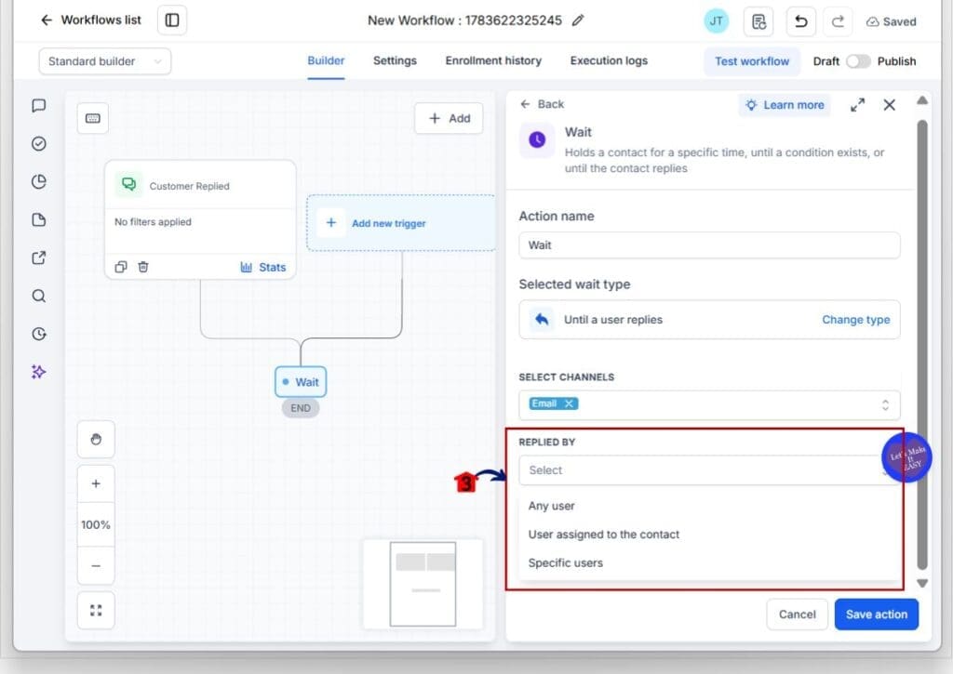Click Back in Wait panel
953x674 pixels.
(x=543, y=104)
